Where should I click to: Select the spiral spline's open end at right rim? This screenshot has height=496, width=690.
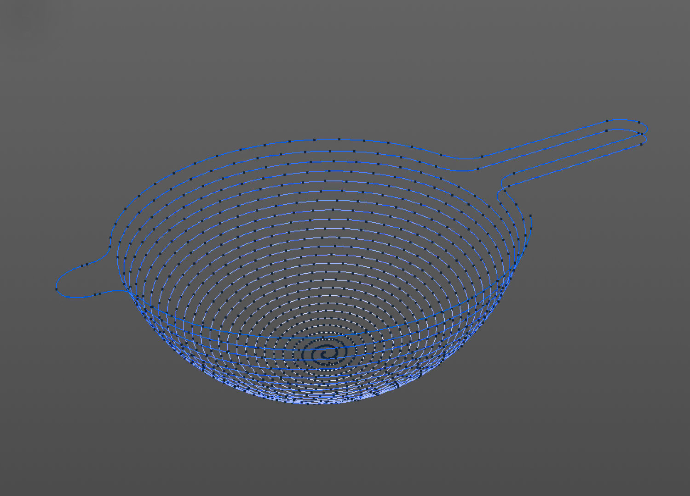tap(530, 215)
